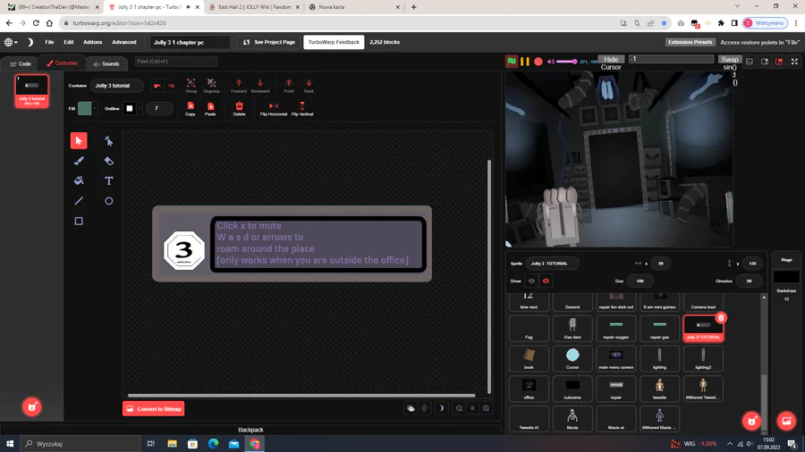Delete the Jolly 3 TUTORIAL sprite
The image size is (805, 452).
pyautogui.click(x=721, y=318)
